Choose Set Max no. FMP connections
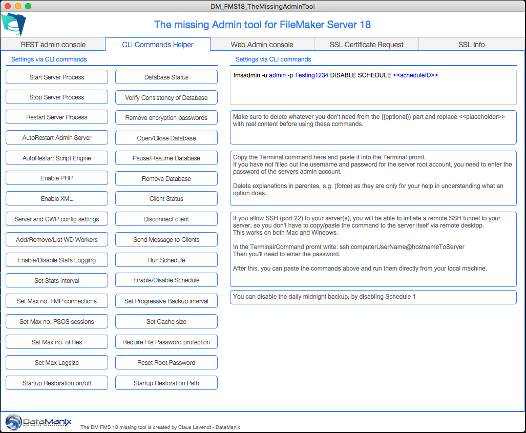The image size is (526, 433). tap(57, 301)
